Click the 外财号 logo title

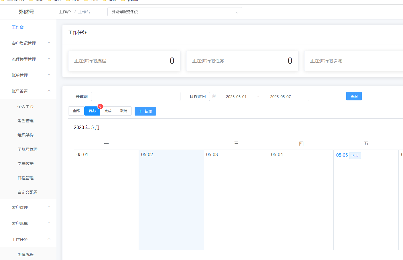(26, 12)
